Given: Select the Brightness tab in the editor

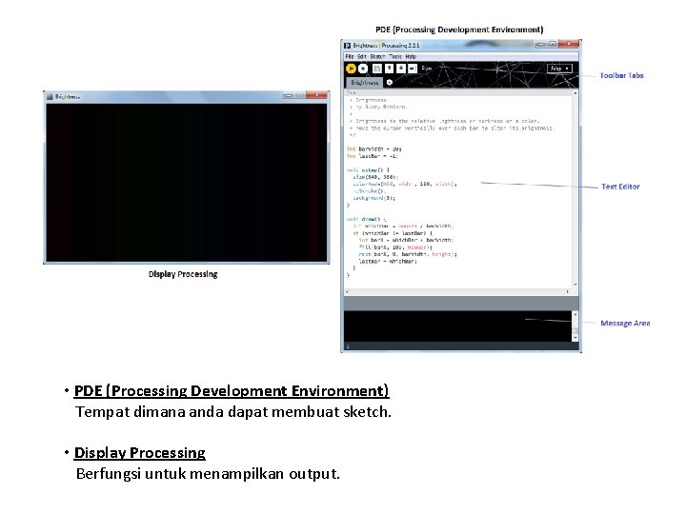Looking at the screenshot, I should pos(364,83).
